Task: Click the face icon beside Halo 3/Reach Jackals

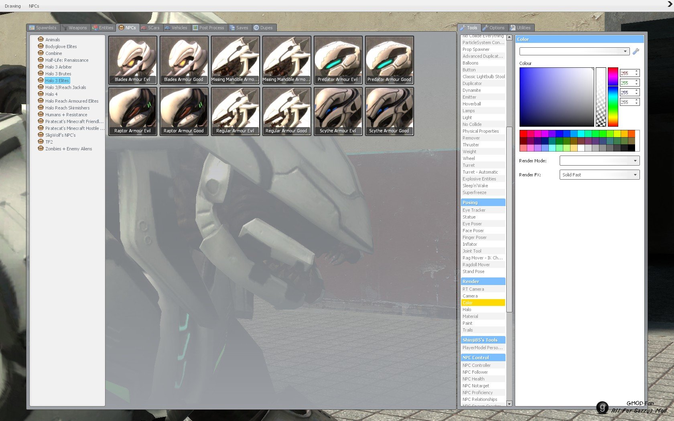Action: click(x=41, y=87)
